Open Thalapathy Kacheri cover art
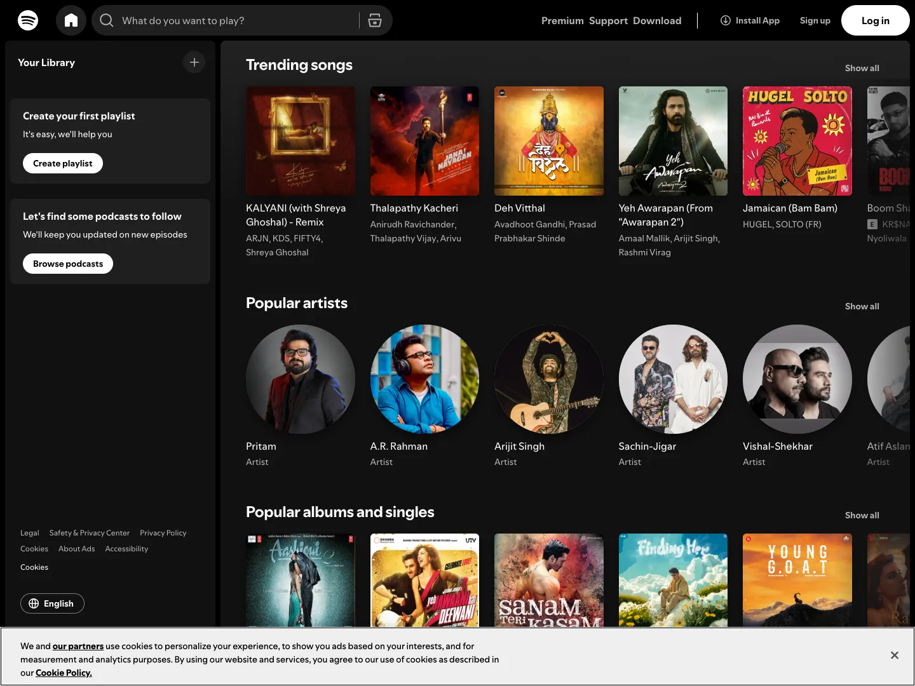This screenshot has height=686, width=915. tap(424, 141)
